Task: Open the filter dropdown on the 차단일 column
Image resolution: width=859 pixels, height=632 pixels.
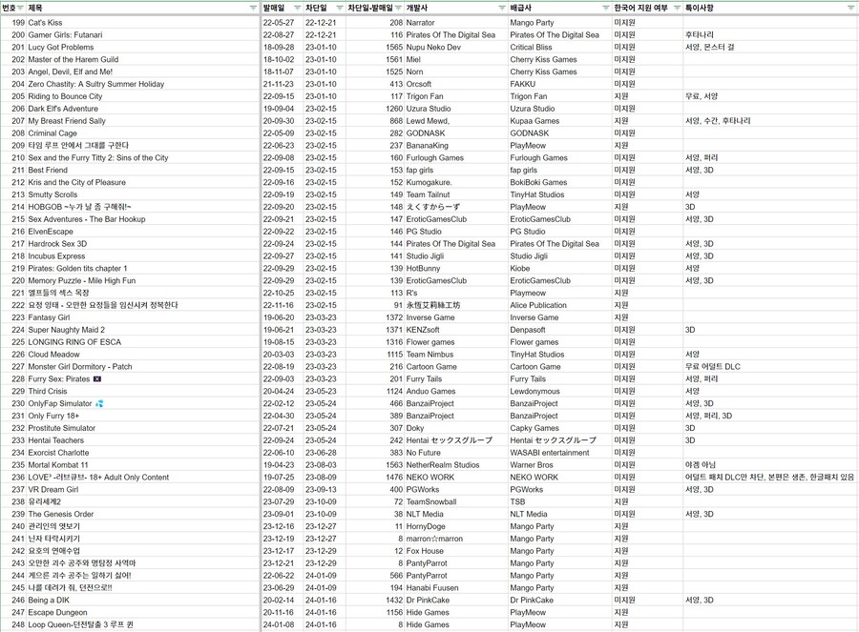Action: (339, 8)
